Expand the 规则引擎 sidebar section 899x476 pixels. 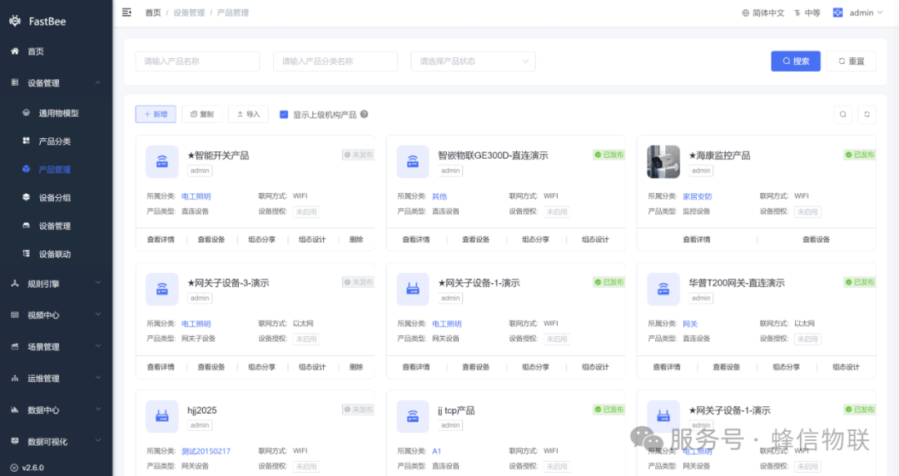coord(57,283)
